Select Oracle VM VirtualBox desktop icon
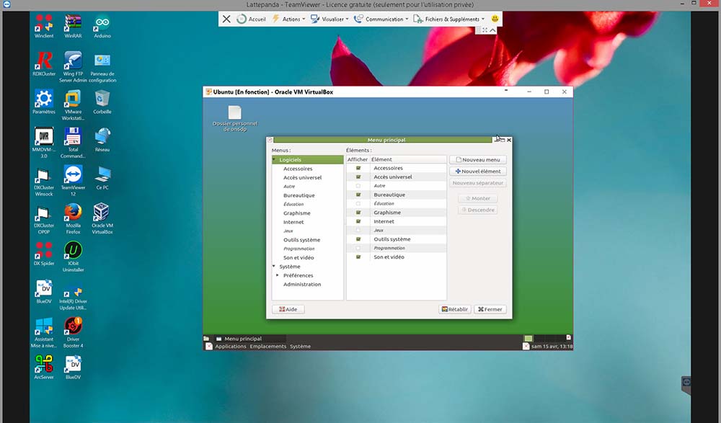721x423 pixels. [102, 219]
